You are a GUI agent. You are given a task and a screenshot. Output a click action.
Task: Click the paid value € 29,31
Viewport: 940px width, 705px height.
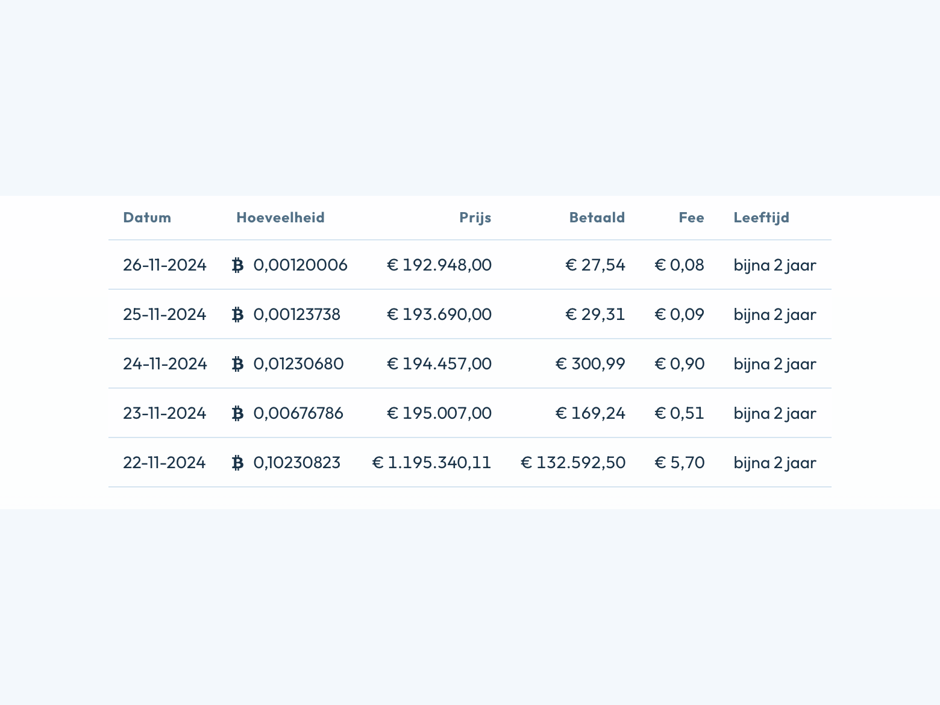pos(595,315)
